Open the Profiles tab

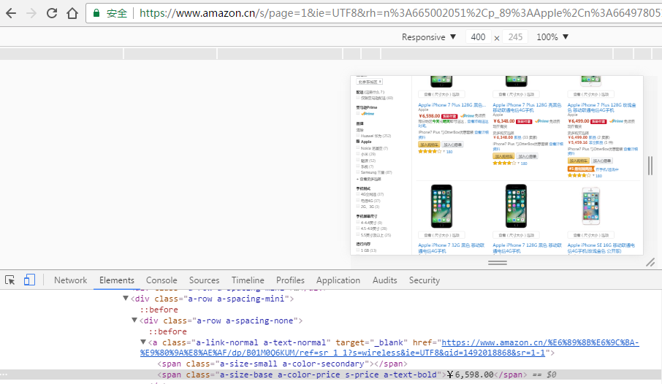[291, 280]
